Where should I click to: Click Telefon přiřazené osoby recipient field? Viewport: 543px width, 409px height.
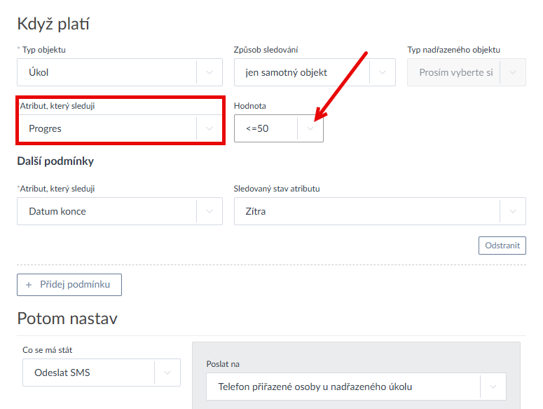pyautogui.click(x=343, y=387)
